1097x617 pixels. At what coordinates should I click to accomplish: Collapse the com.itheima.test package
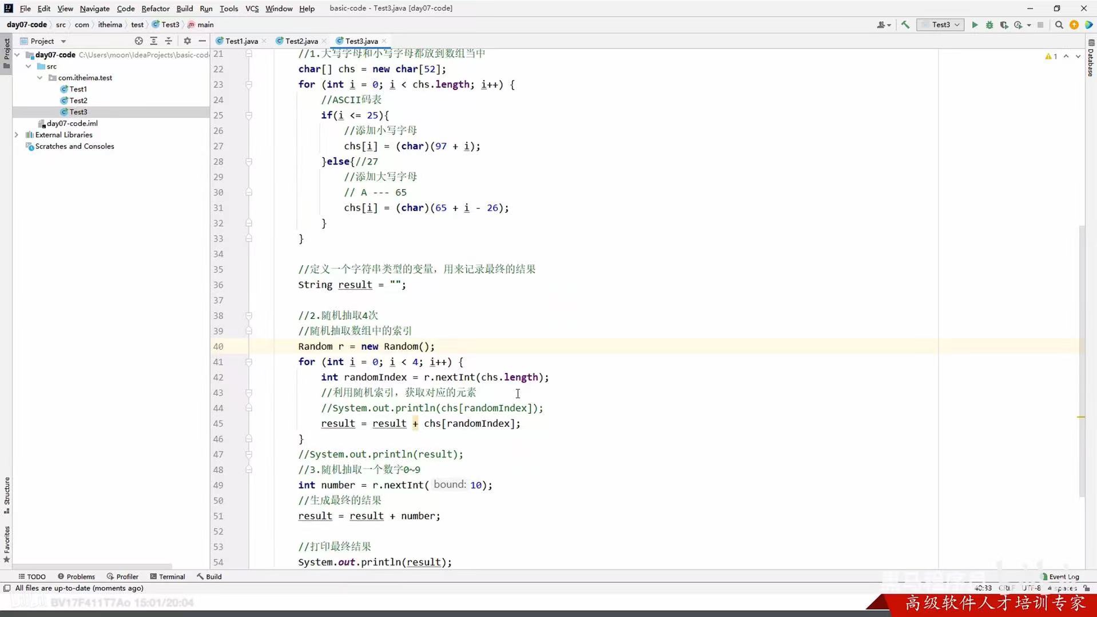(x=39, y=78)
